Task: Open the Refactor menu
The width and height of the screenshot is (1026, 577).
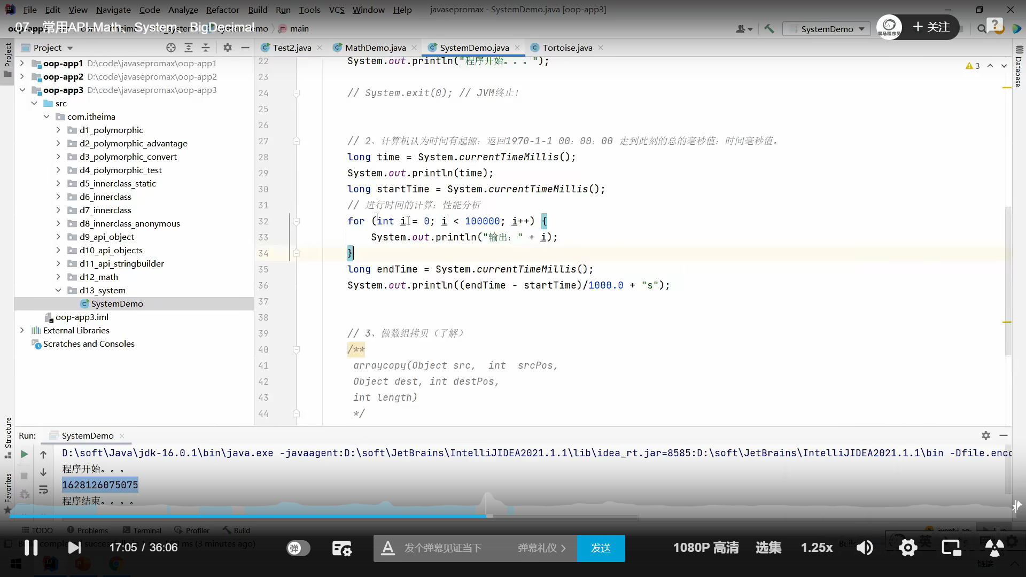Action: [222, 10]
